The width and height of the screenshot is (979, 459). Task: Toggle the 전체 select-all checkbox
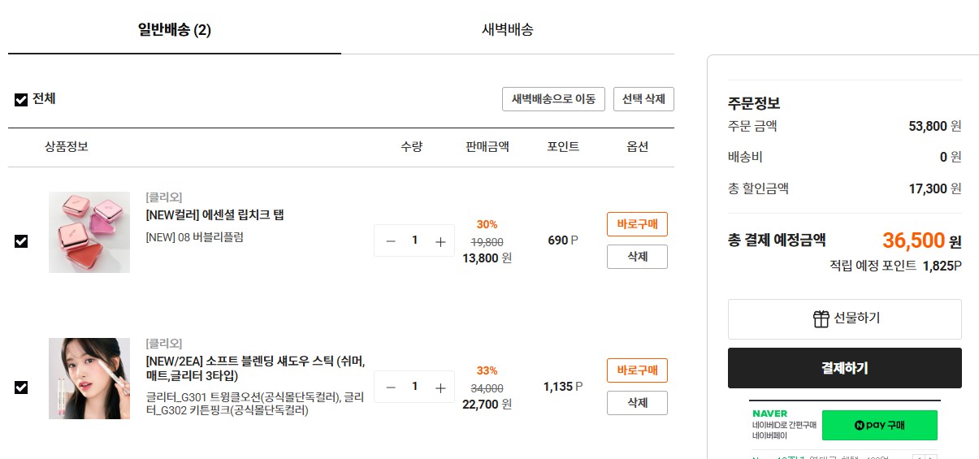point(21,100)
